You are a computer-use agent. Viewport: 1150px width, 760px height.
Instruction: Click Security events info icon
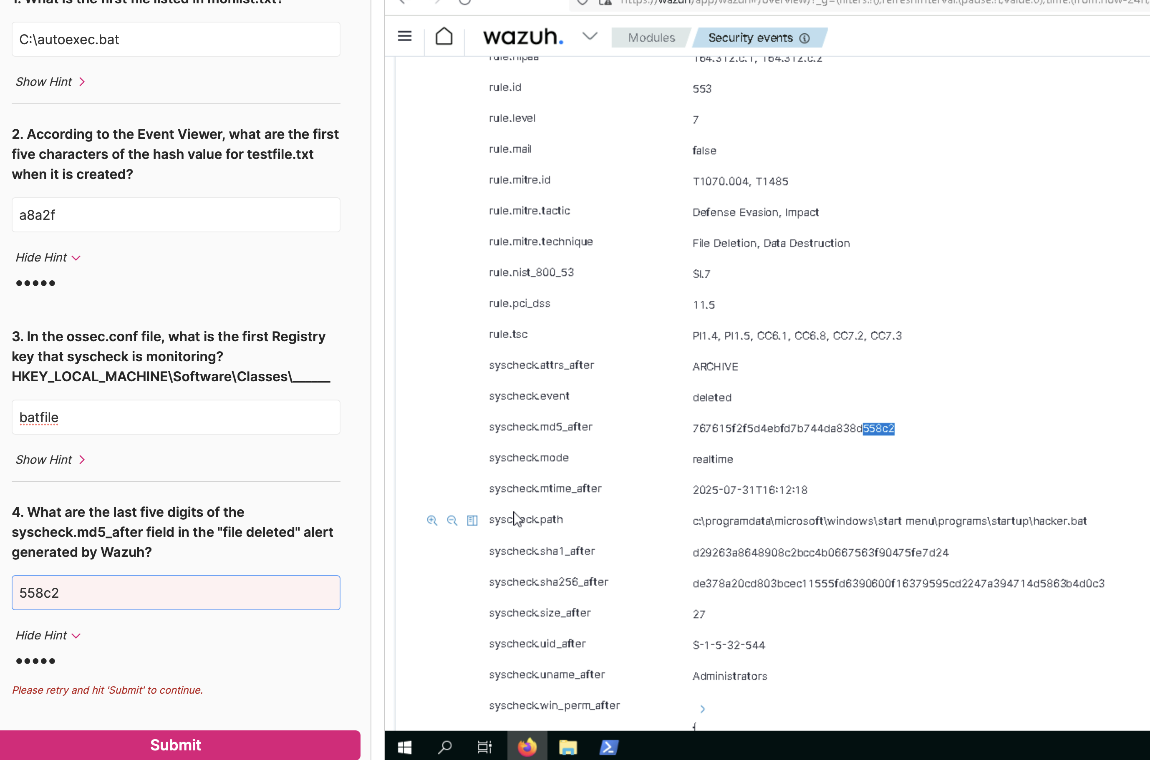pyautogui.click(x=804, y=38)
